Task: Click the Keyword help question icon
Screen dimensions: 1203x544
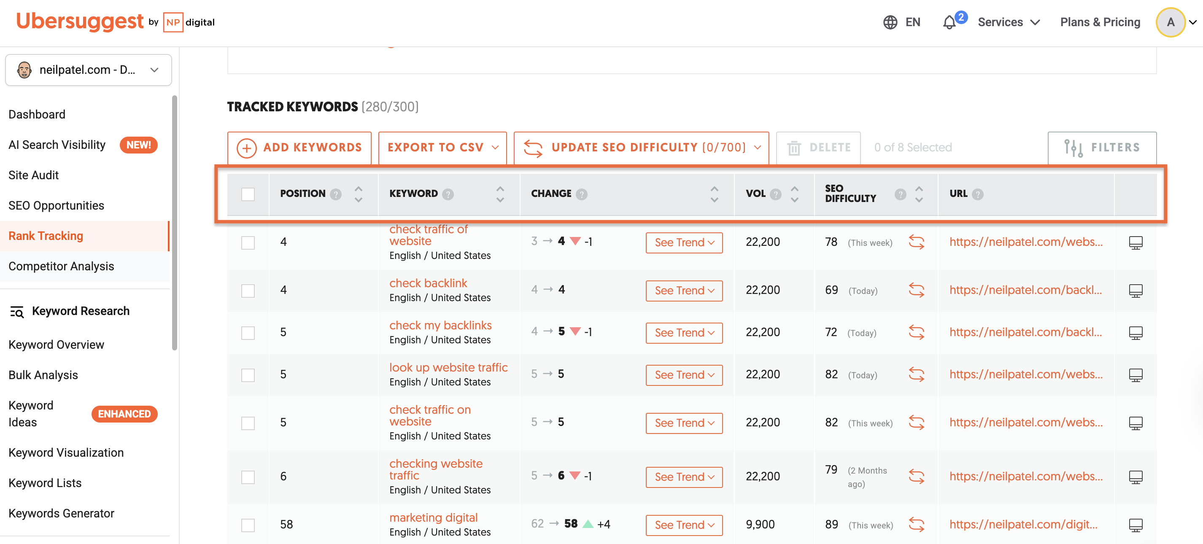Action: (448, 194)
